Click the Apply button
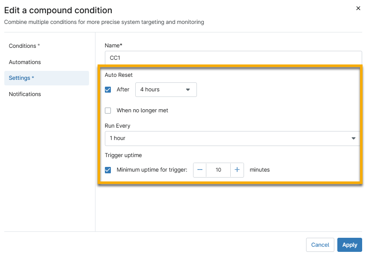366x254 pixels. point(349,245)
